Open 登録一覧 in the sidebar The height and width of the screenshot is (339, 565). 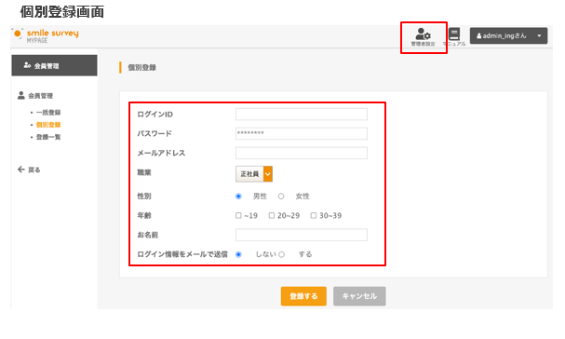tap(48, 137)
